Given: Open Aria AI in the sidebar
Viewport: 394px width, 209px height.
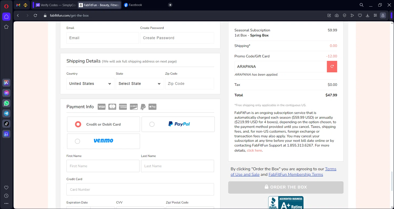Looking at the screenshot, I should pos(6,83).
